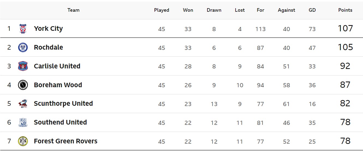
Task: Open the Scunthorpe United team link
Action: (x=63, y=104)
